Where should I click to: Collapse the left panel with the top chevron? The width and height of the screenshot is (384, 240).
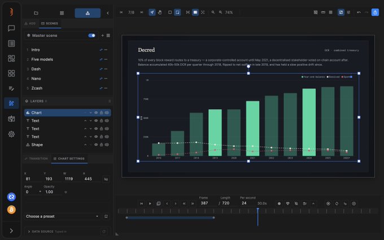107,13
